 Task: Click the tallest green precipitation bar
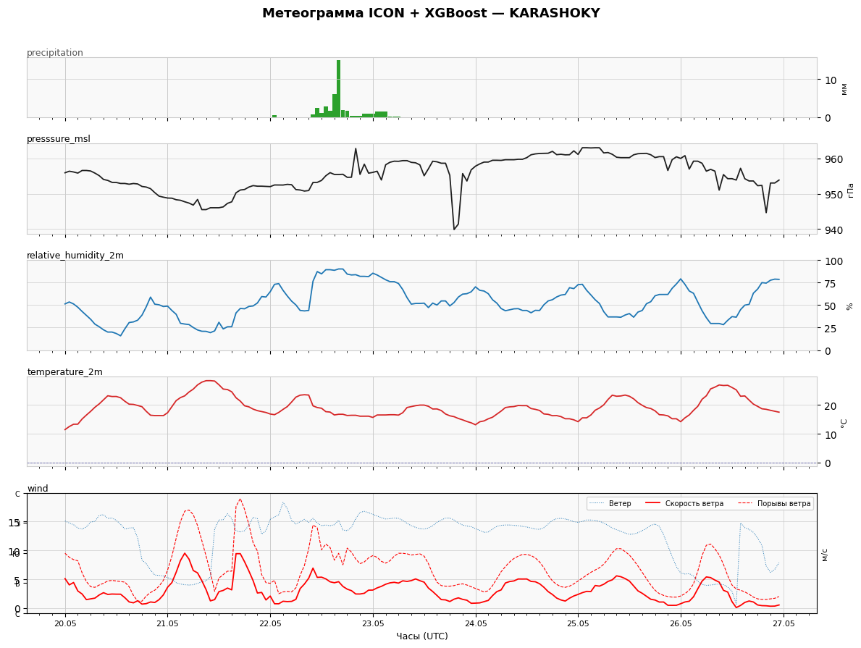(x=338, y=88)
